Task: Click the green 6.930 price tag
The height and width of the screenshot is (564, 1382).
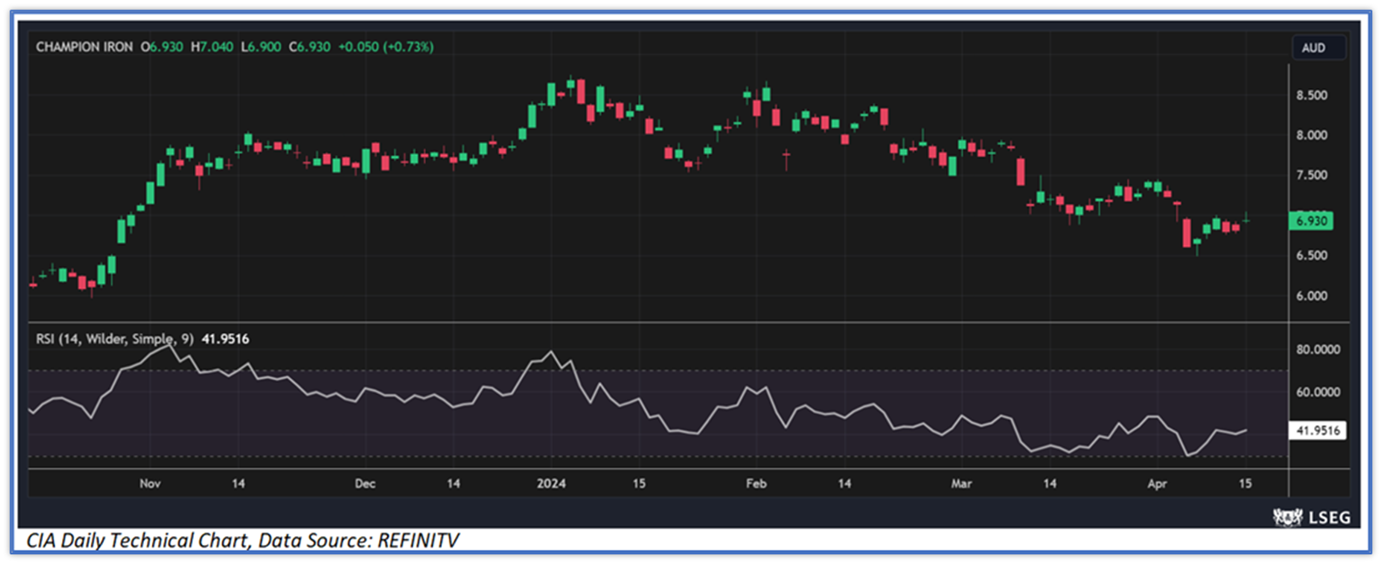Action: 1310,221
